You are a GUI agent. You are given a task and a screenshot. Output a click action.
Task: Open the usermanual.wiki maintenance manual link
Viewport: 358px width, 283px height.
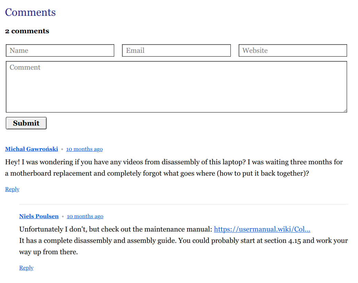[262, 229]
